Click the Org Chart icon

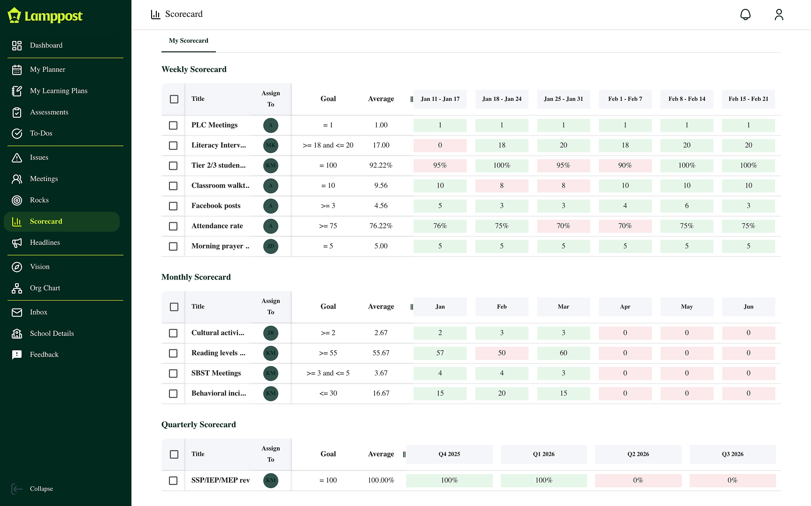point(17,288)
